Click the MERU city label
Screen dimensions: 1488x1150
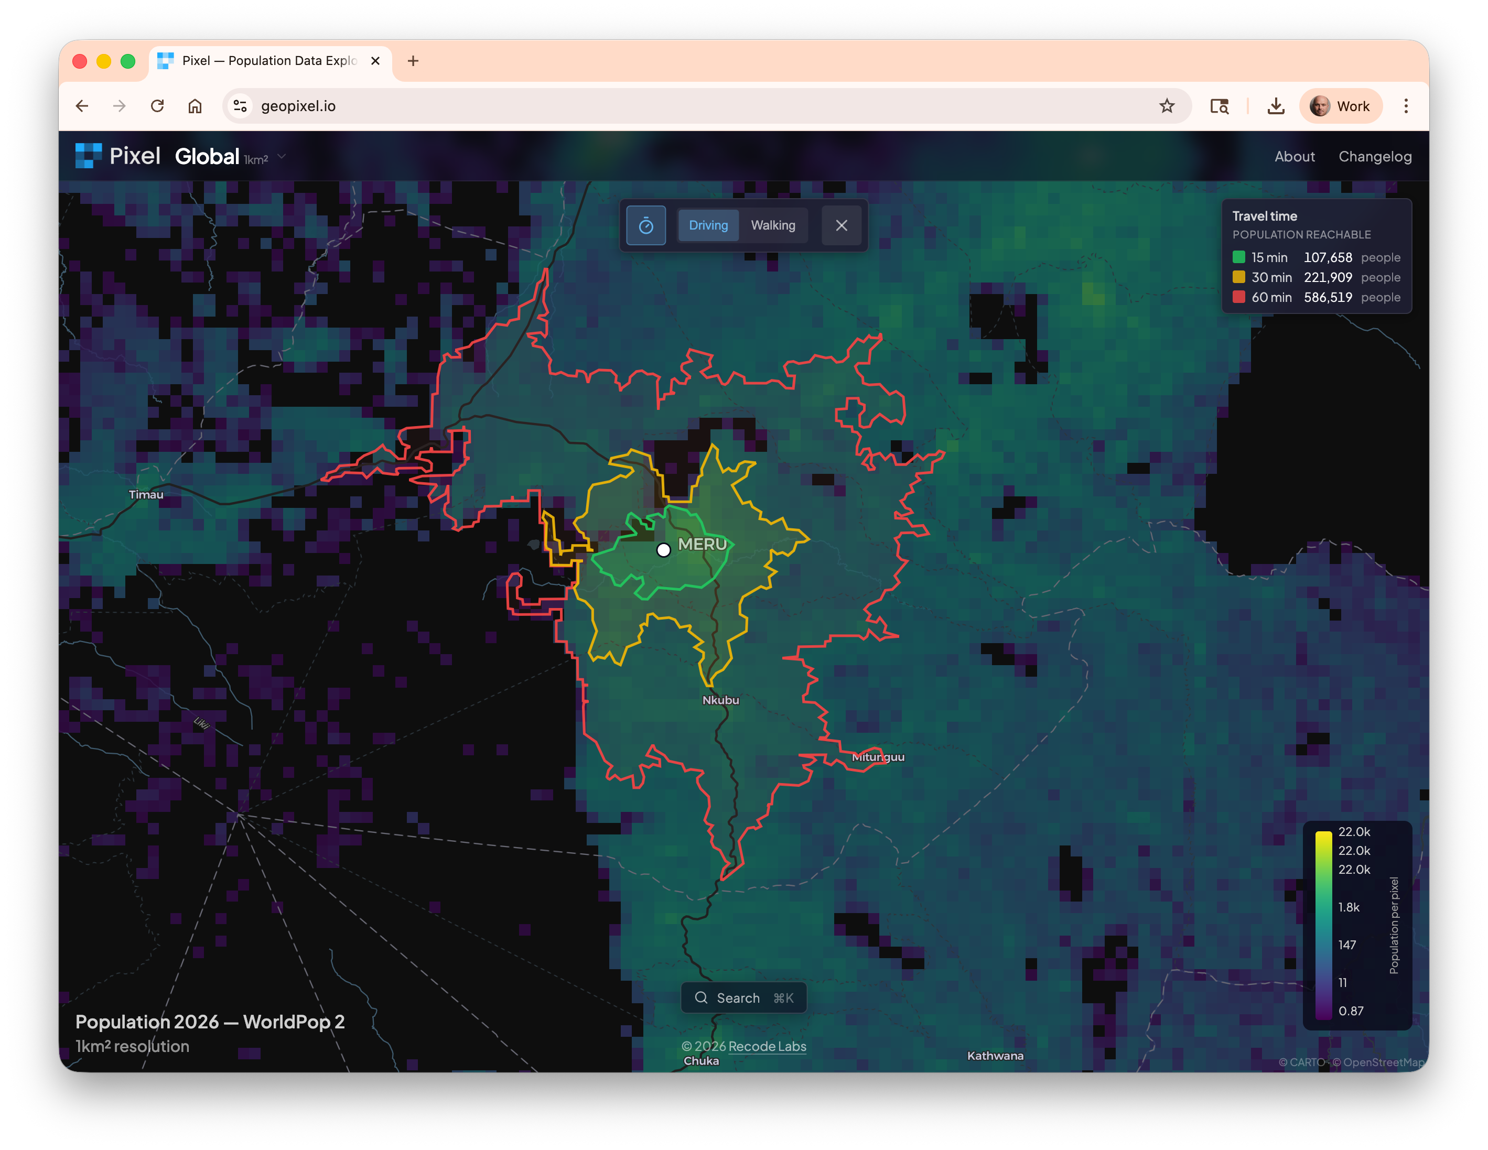coord(702,545)
